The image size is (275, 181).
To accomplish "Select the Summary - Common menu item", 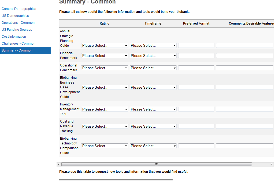I will (x=17, y=50).
